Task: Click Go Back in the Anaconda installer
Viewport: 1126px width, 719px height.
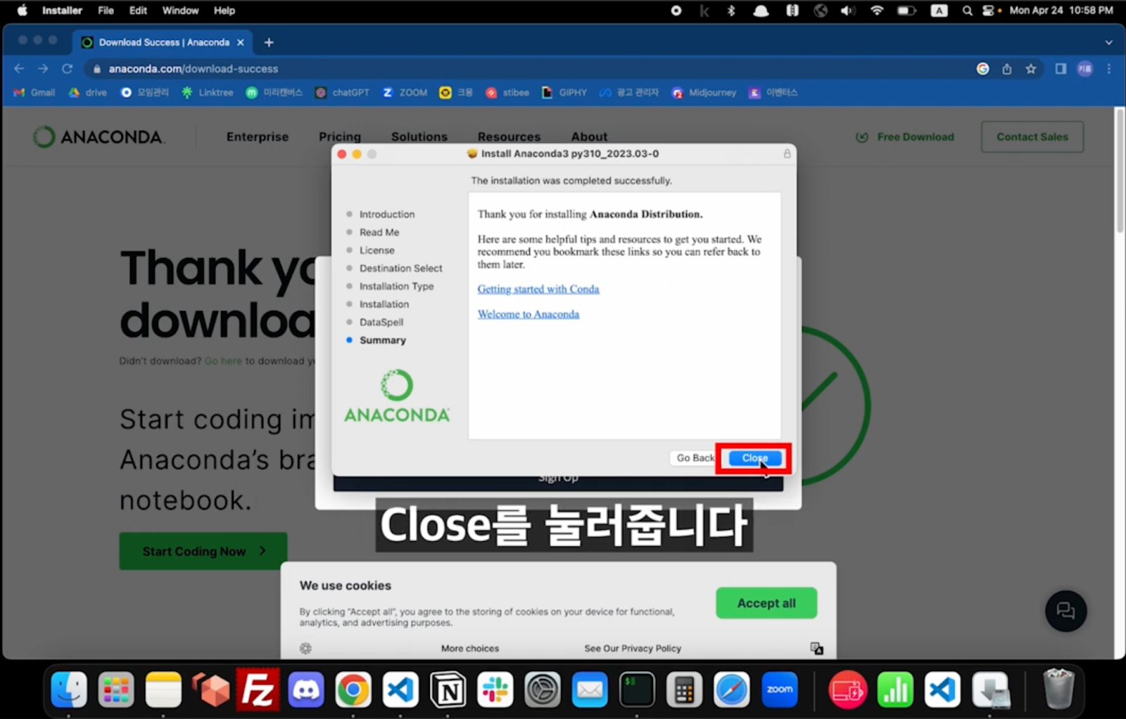Action: pos(694,458)
